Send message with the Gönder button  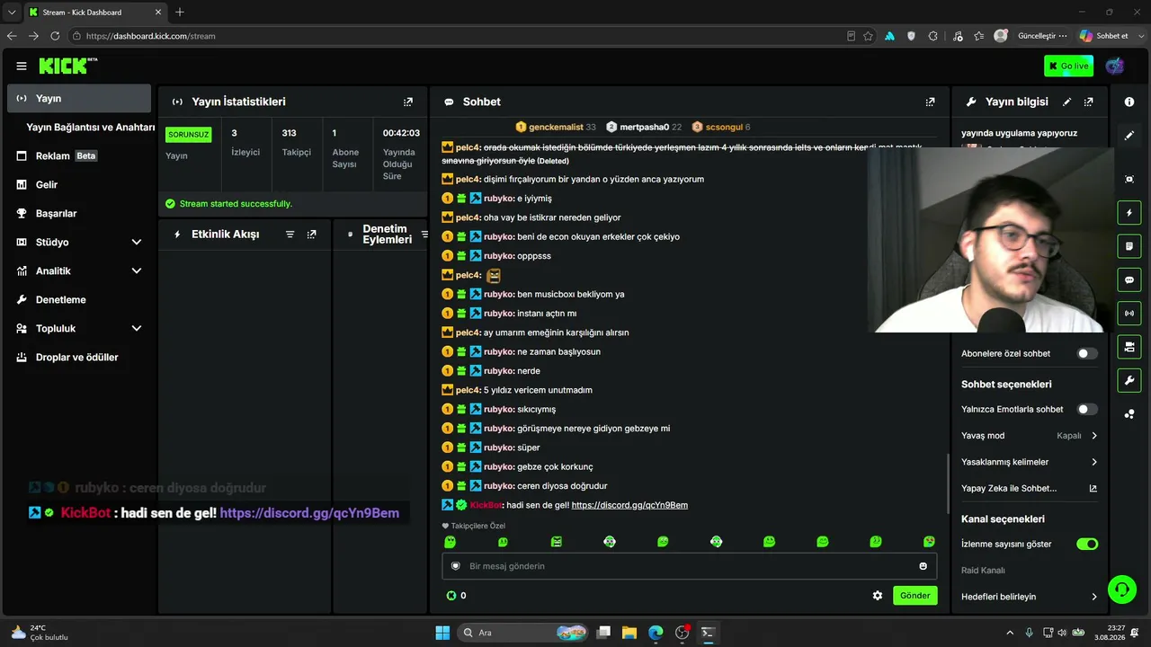pos(915,596)
